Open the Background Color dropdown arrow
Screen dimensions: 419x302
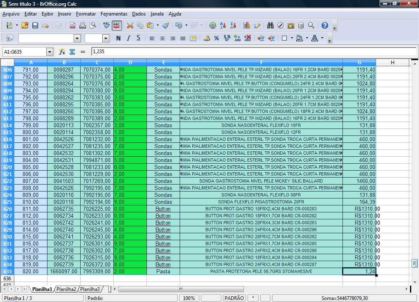[x=307, y=38]
